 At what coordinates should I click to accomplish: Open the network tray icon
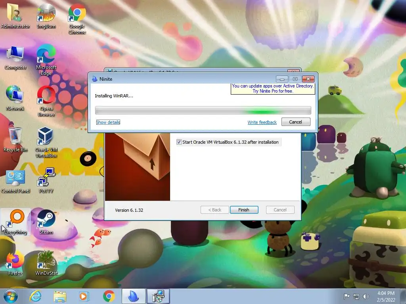click(x=356, y=296)
